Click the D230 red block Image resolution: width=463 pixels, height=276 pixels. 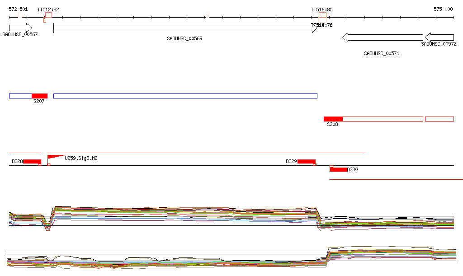[x=338, y=169]
